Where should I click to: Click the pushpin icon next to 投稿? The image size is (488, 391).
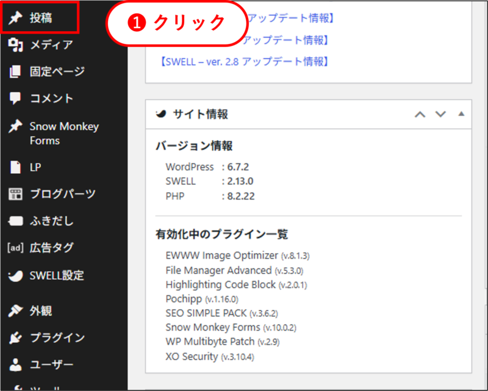click(15, 18)
